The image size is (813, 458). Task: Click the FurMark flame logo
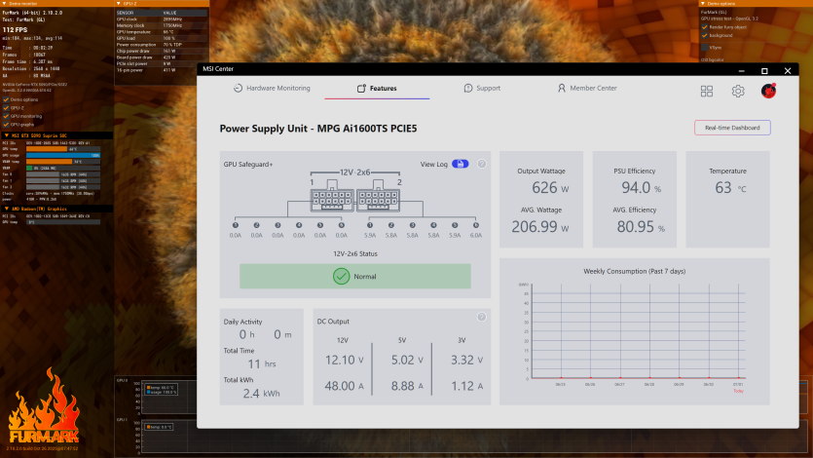coord(44,407)
